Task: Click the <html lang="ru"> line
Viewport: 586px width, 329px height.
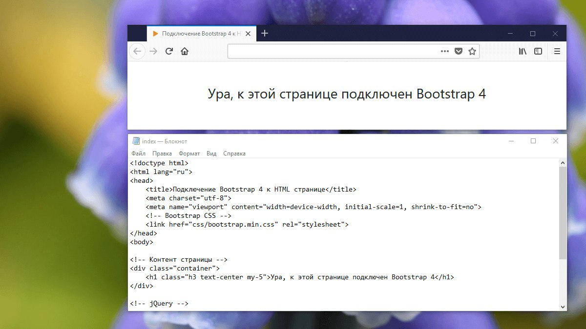Action: click(x=161, y=172)
